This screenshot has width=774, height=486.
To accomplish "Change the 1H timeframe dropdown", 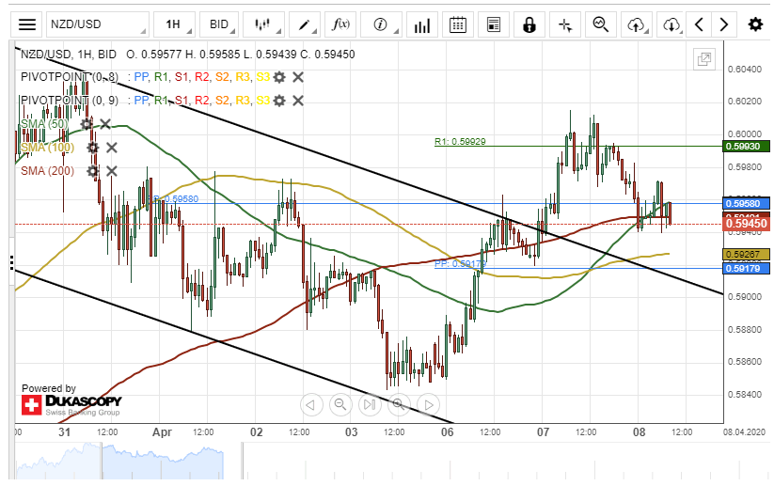I will 174,24.
